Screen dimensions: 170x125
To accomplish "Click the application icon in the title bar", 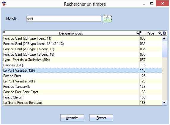I will 4,4.
